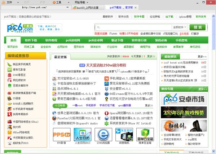Image resolution: width=216 pixels, height=154 pixels.
Task: Open 收获日2偷画关攻略 news item
Action: (175, 67)
